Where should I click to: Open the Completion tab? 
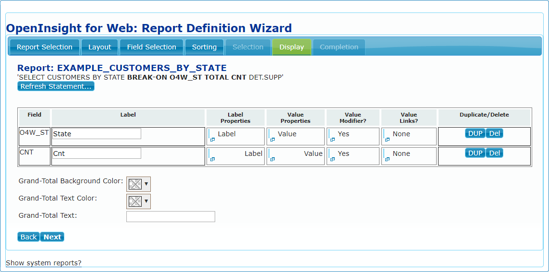click(339, 47)
